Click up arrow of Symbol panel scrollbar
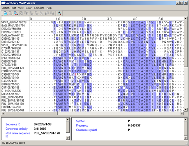Viewport: 189px width, 146px height. pyautogui.click(x=185, y=119)
